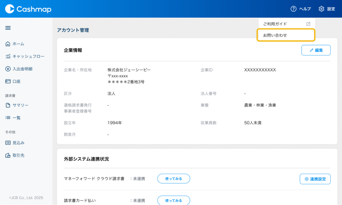This screenshot has height=205, width=342.
Task: Select the 見込み icon under その他
Action: tap(8, 142)
